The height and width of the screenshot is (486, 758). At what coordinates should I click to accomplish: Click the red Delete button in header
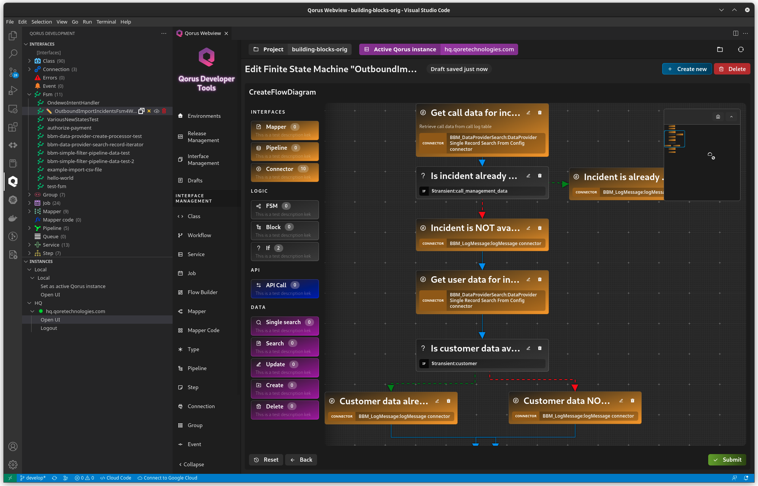click(x=732, y=69)
